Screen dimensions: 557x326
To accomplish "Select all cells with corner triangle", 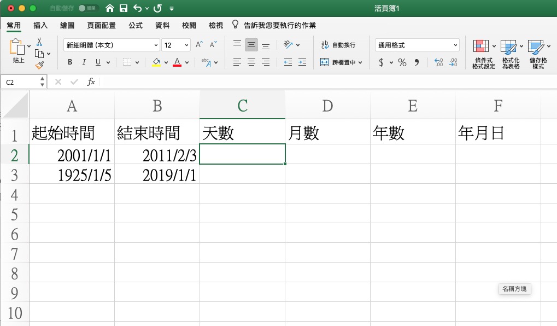I will point(15,105).
